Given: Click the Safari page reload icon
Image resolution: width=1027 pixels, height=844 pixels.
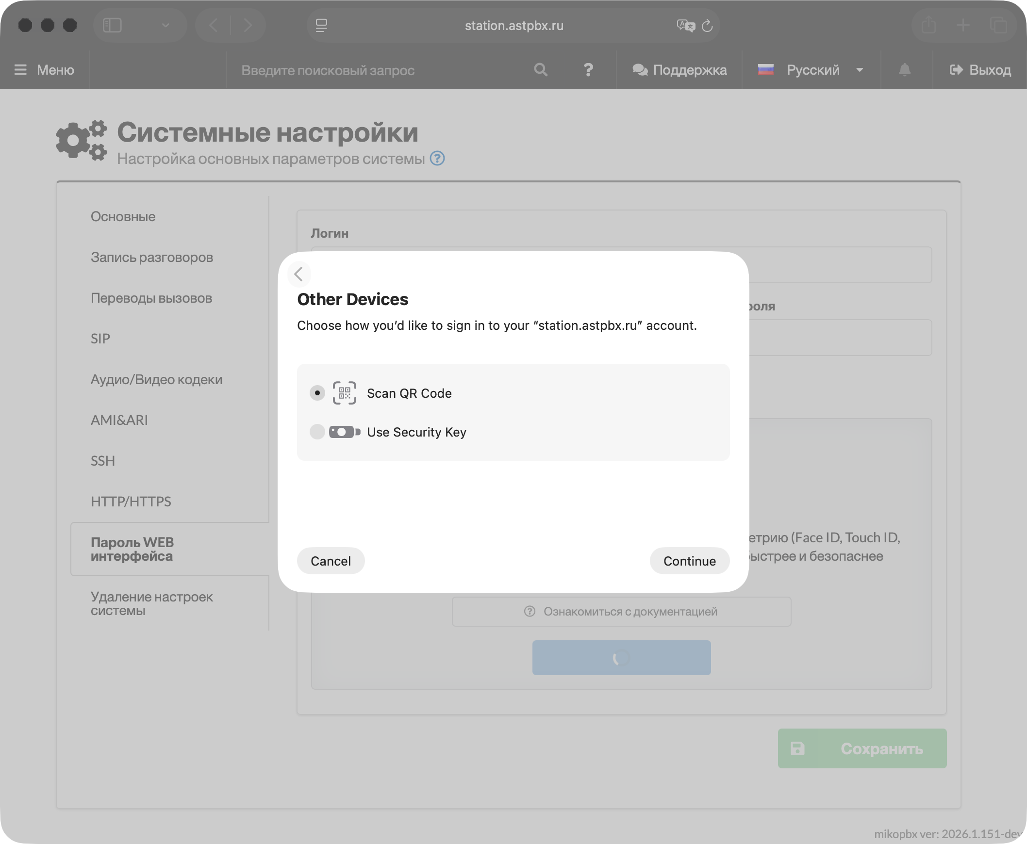Looking at the screenshot, I should click(707, 25).
